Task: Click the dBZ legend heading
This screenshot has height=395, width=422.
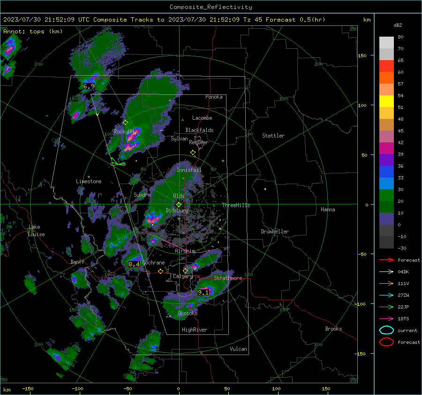Action: point(398,25)
